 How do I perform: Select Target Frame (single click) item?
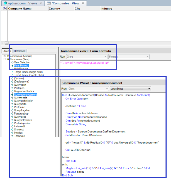point(28,72)
